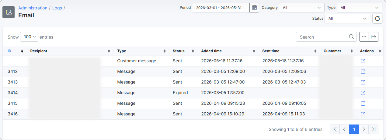Sort table by Recipient column

[x=70, y=51]
